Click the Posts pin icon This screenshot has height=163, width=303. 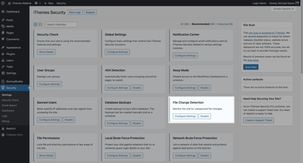(3, 20)
